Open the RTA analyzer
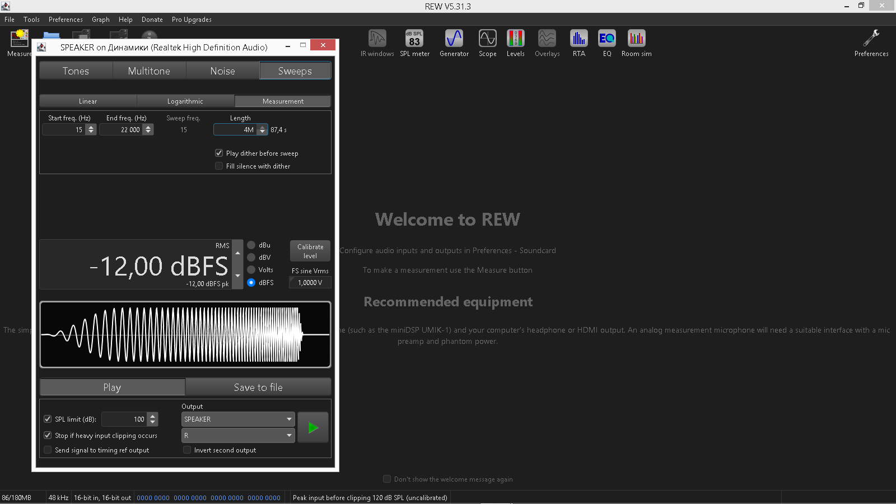This screenshot has width=896, height=504. click(x=579, y=43)
